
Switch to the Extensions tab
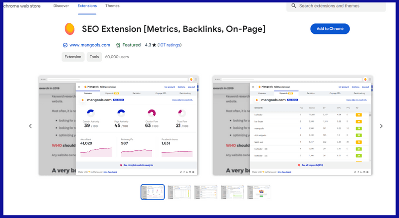click(x=87, y=6)
